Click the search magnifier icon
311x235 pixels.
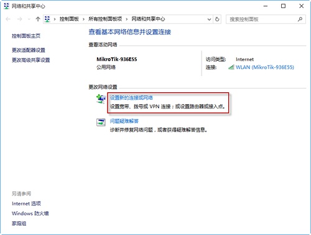click(x=300, y=19)
